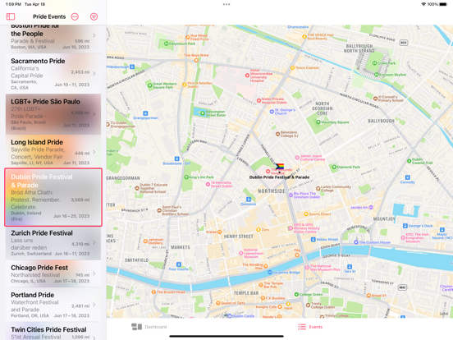Click the James Joyce Cultural Centre marker

click(x=297, y=158)
